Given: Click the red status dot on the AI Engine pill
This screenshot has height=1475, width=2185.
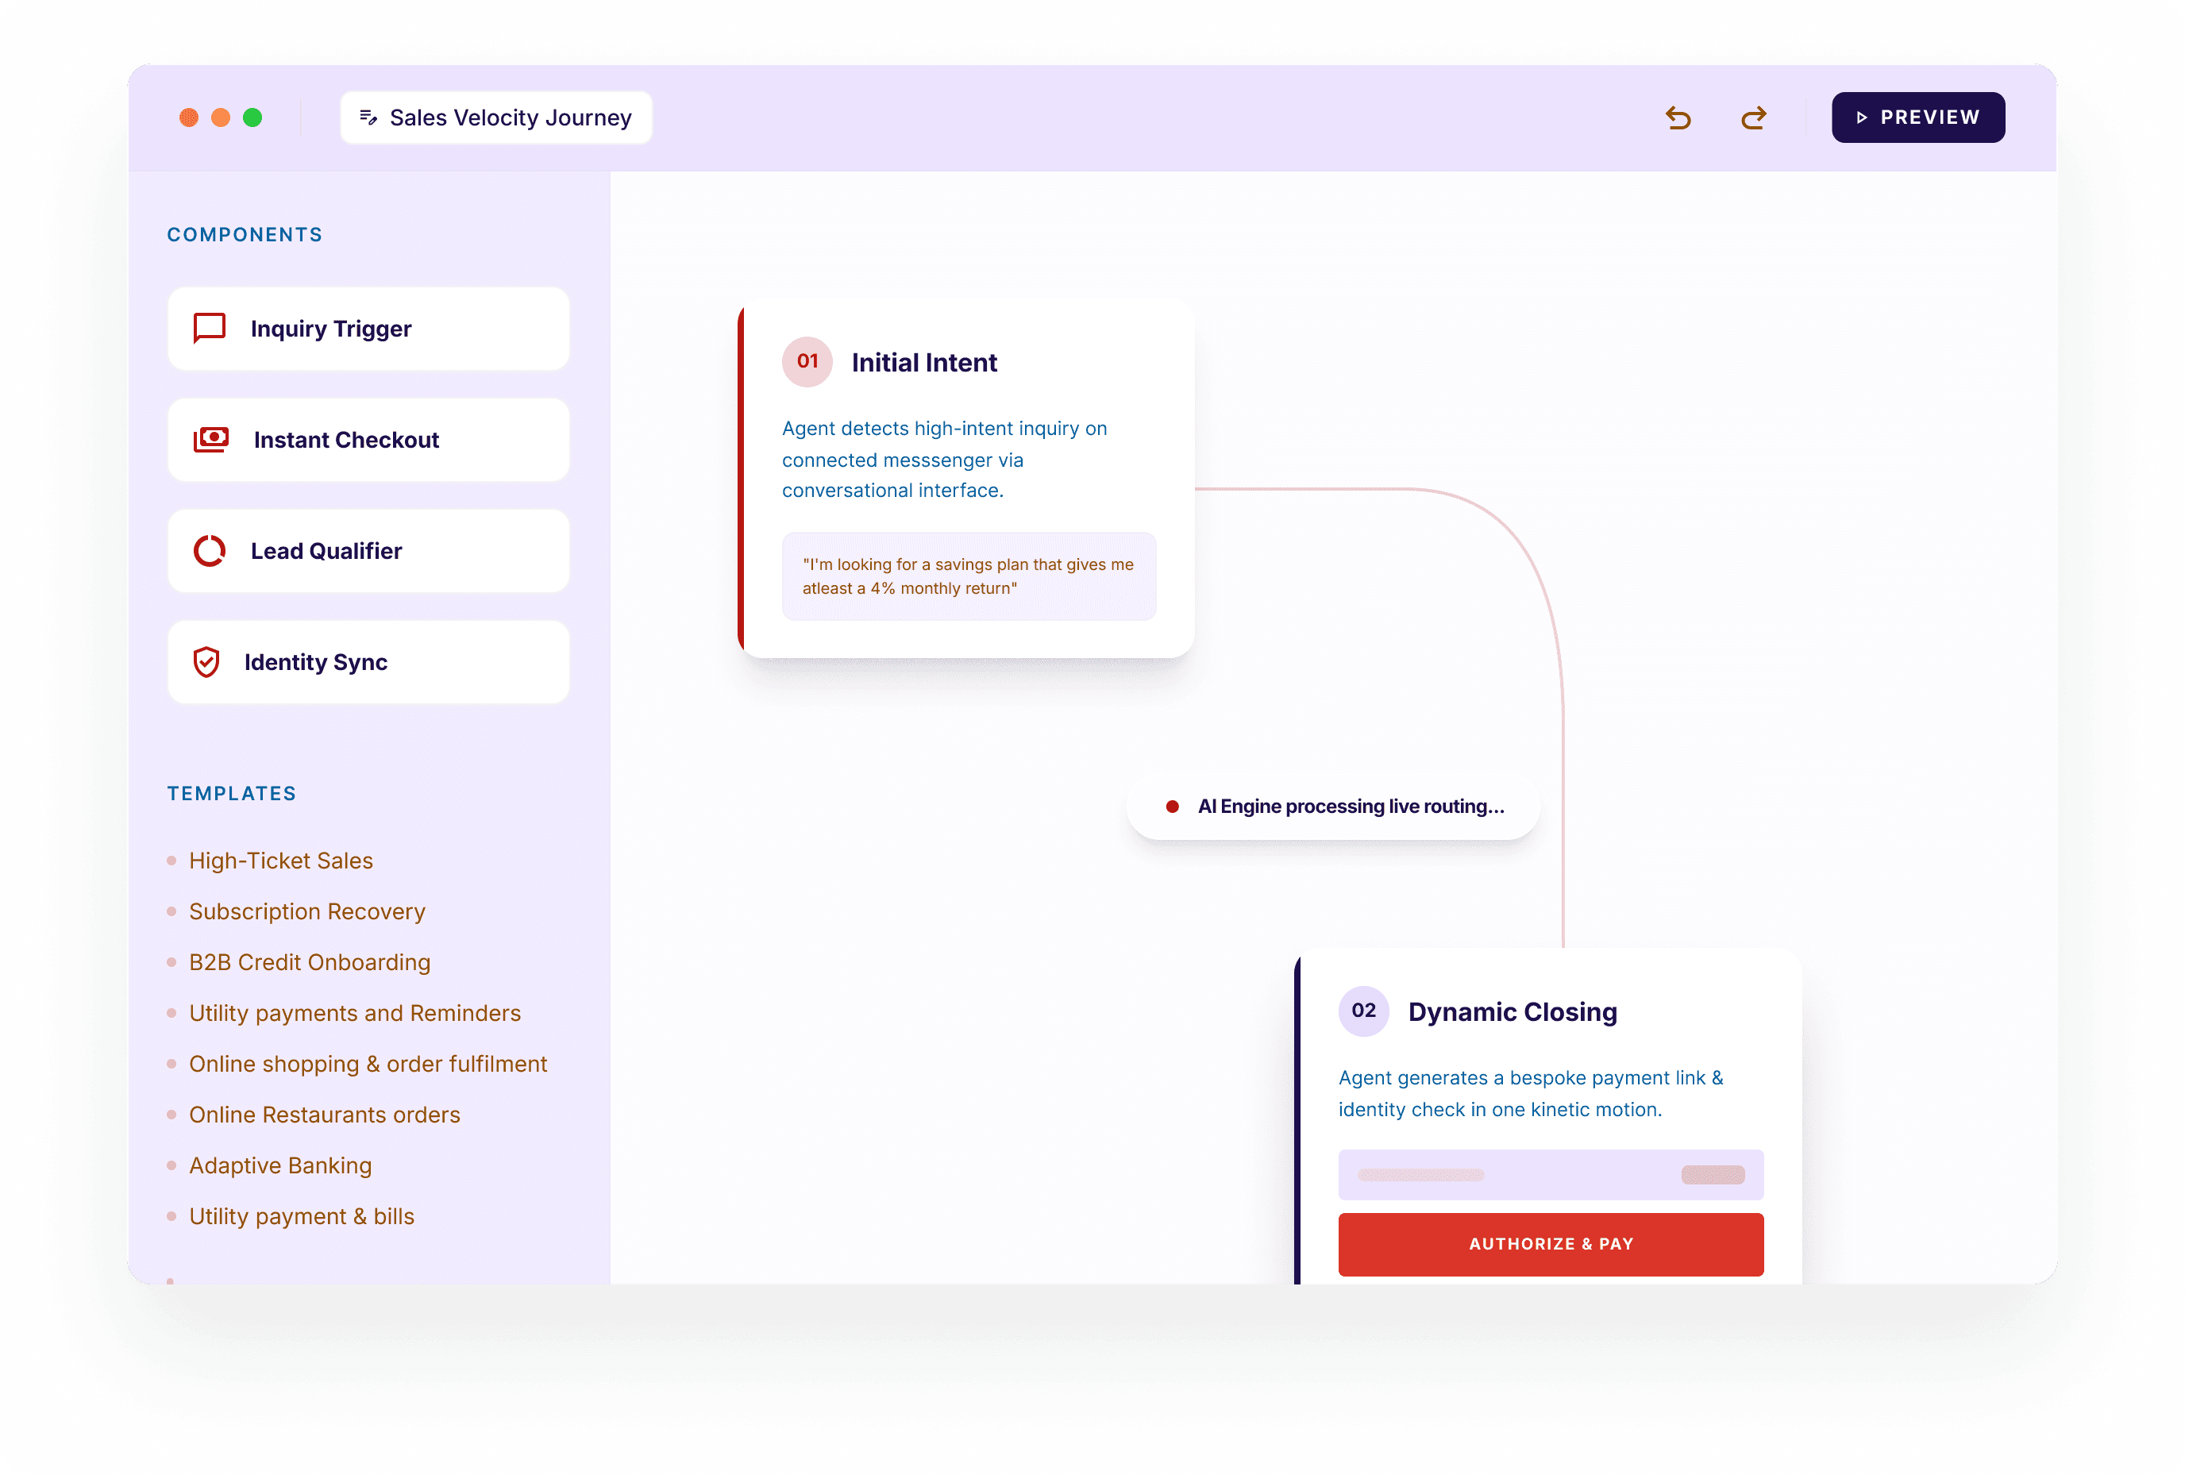Looking at the screenshot, I should click(1173, 806).
